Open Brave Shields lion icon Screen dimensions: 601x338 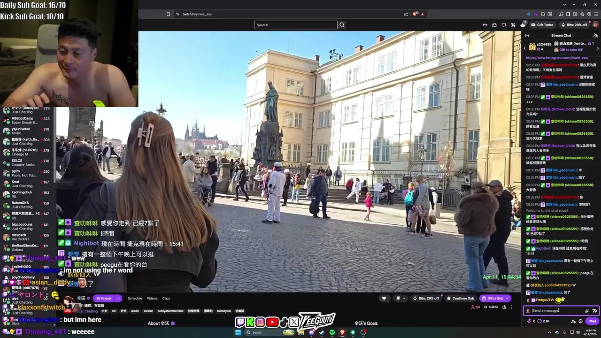point(415,14)
